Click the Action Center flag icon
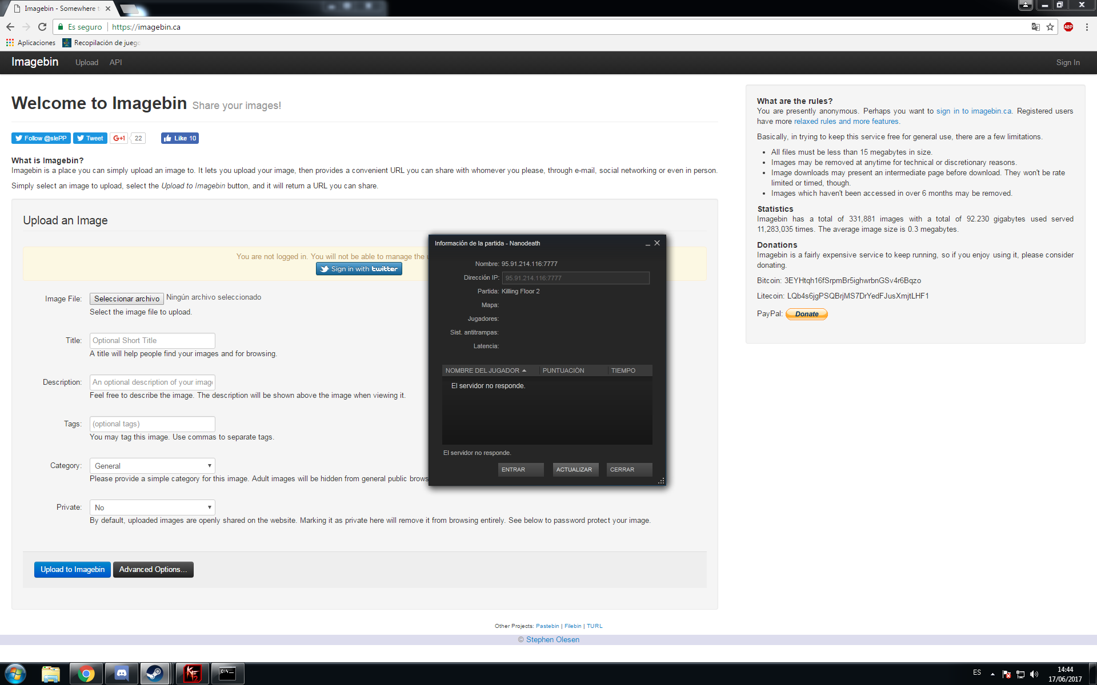Image resolution: width=1097 pixels, height=685 pixels. tap(1007, 674)
